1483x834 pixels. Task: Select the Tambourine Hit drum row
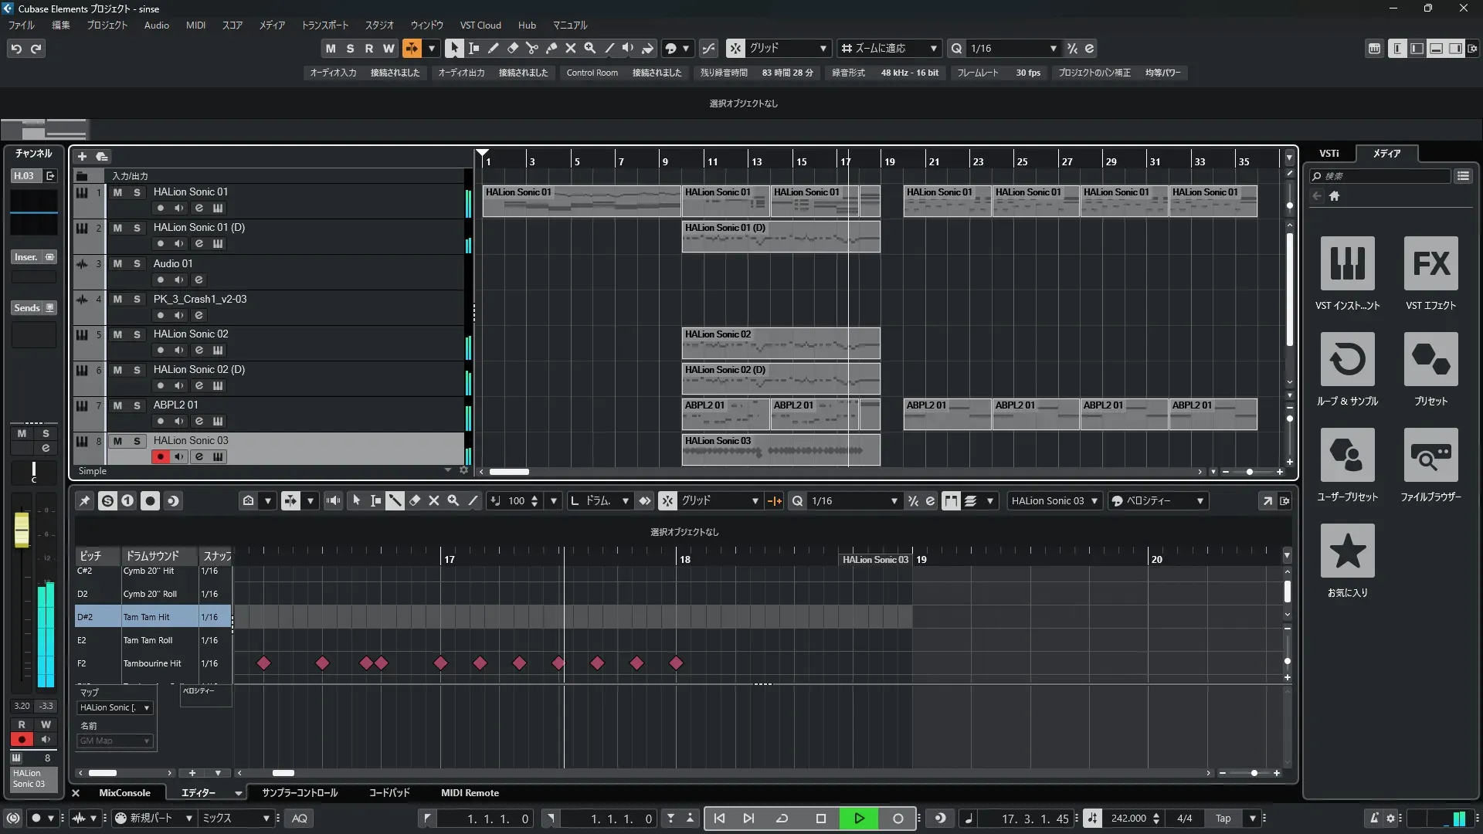point(152,663)
